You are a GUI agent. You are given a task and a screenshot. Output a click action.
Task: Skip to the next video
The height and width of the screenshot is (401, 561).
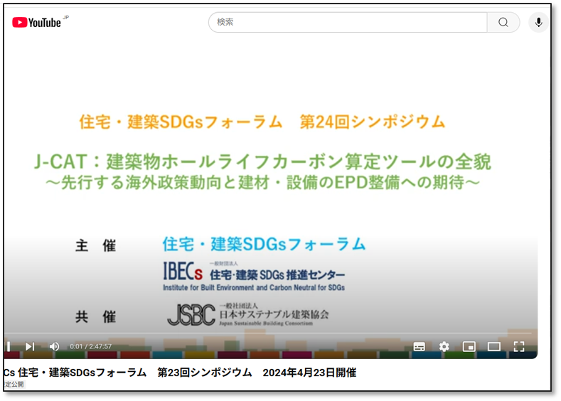click(30, 346)
